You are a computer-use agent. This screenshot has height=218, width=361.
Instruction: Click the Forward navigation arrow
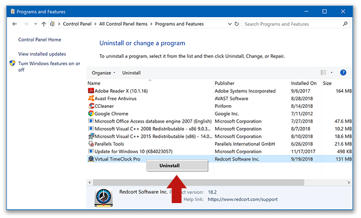(26, 24)
